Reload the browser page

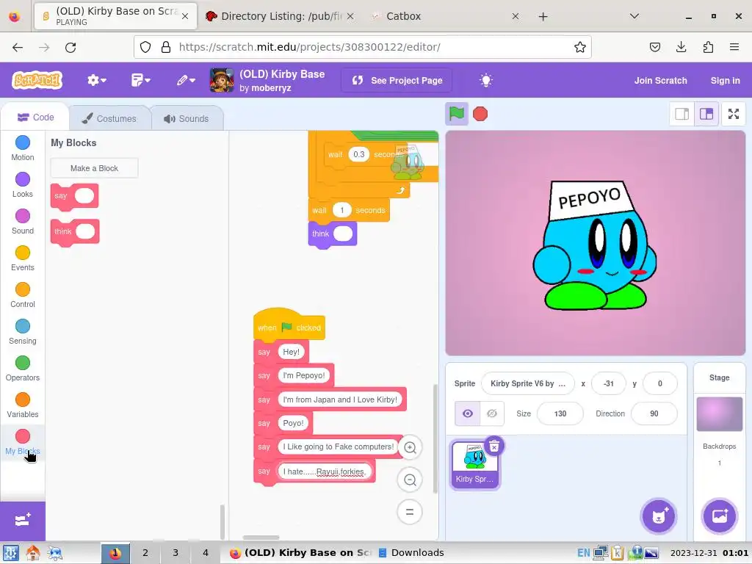coord(70,47)
